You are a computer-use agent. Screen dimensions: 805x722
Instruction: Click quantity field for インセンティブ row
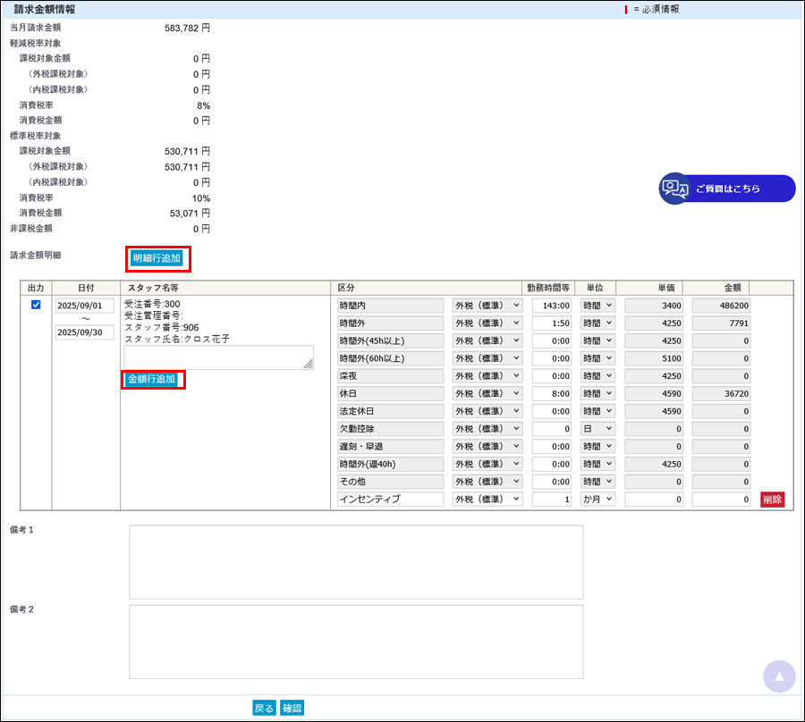click(x=551, y=499)
